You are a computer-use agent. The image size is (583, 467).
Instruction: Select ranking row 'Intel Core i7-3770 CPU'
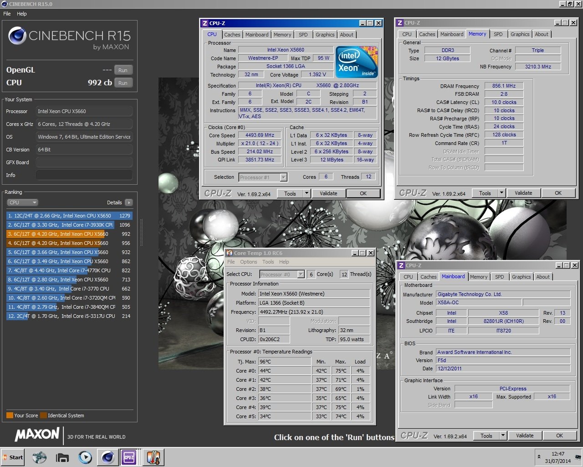[x=69, y=289]
